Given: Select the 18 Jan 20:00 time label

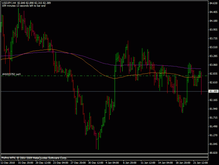Looking at the screenshot, I should 183,163.
